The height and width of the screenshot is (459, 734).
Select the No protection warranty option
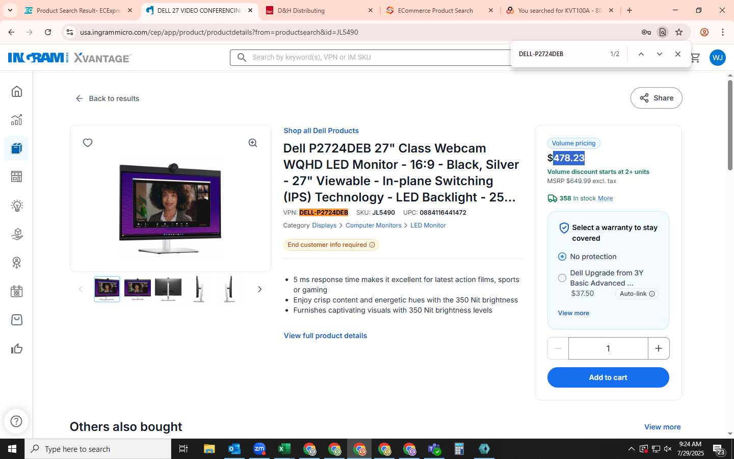pyautogui.click(x=562, y=257)
